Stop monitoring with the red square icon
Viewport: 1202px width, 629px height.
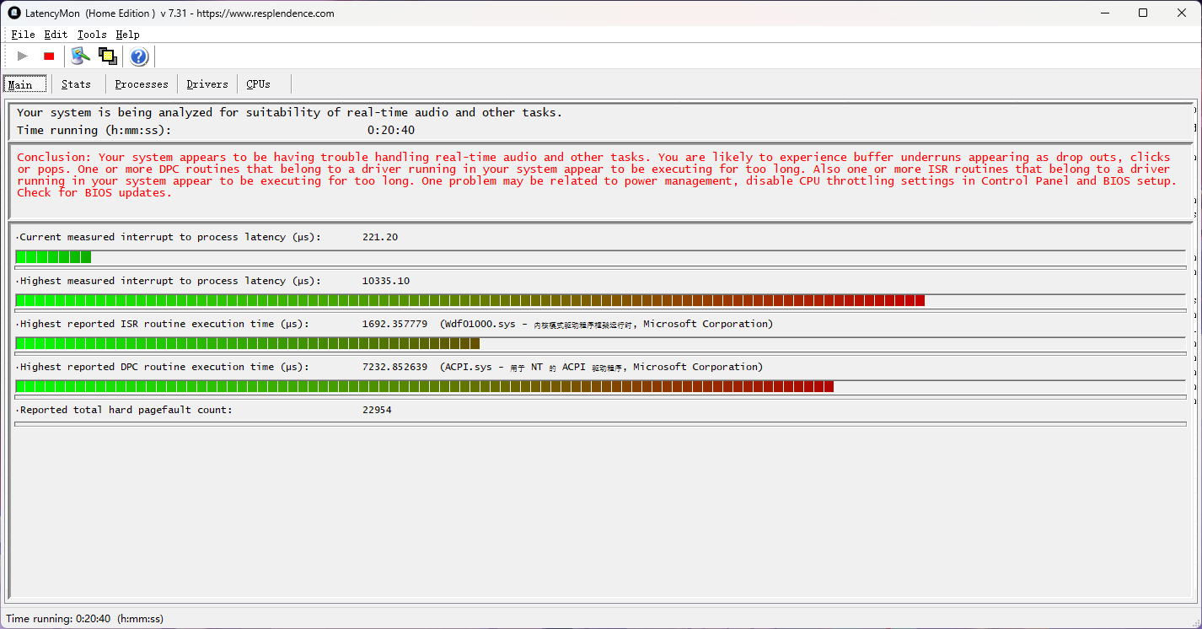click(x=49, y=56)
